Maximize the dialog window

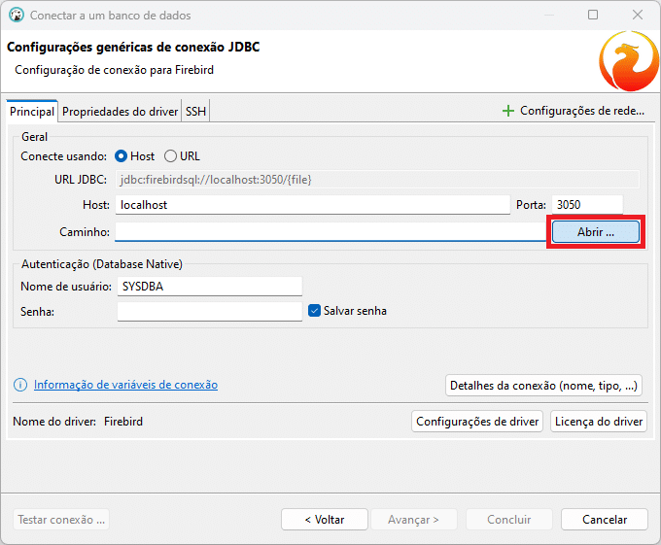click(593, 15)
